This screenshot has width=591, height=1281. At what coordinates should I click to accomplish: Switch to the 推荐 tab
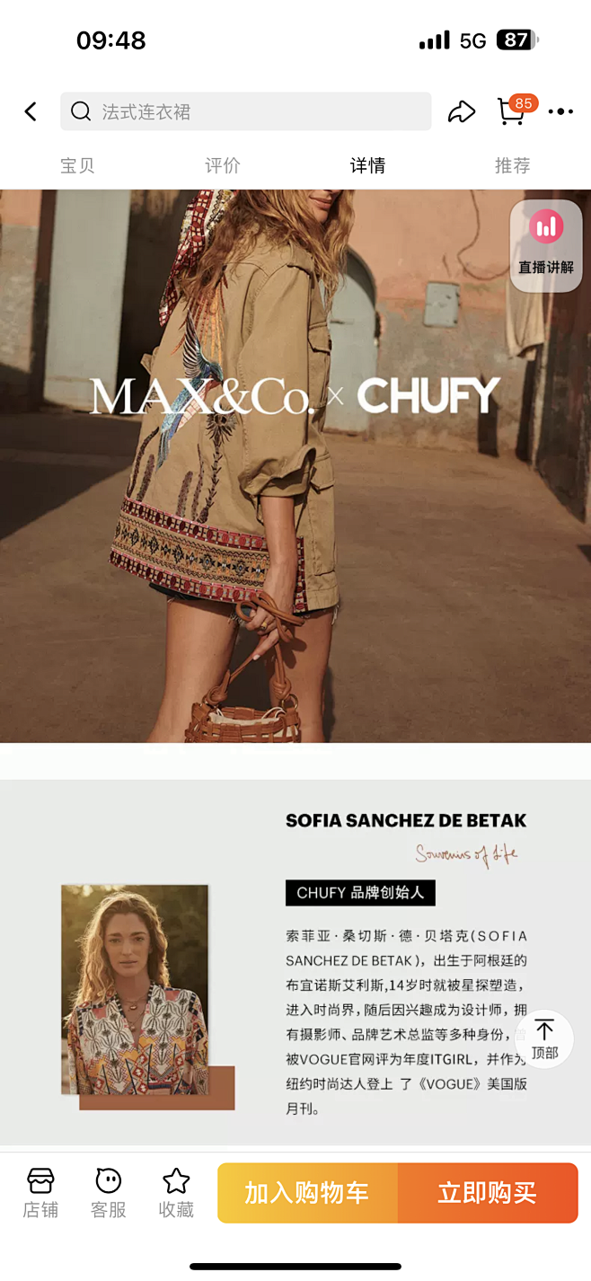click(513, 165)
